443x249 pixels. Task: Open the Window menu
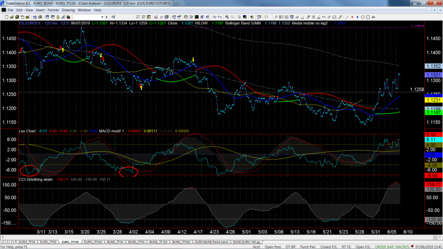click(84, 10)
